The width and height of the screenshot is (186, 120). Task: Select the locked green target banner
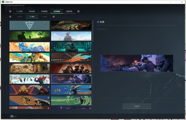71,101
